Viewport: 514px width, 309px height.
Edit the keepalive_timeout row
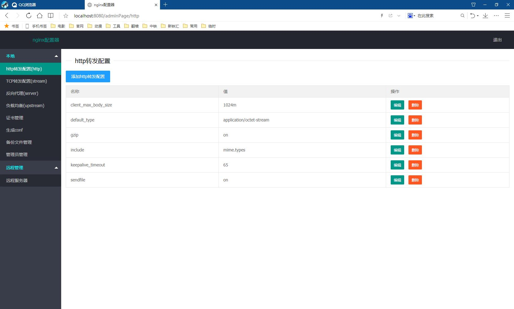click(x=397, y=165)
